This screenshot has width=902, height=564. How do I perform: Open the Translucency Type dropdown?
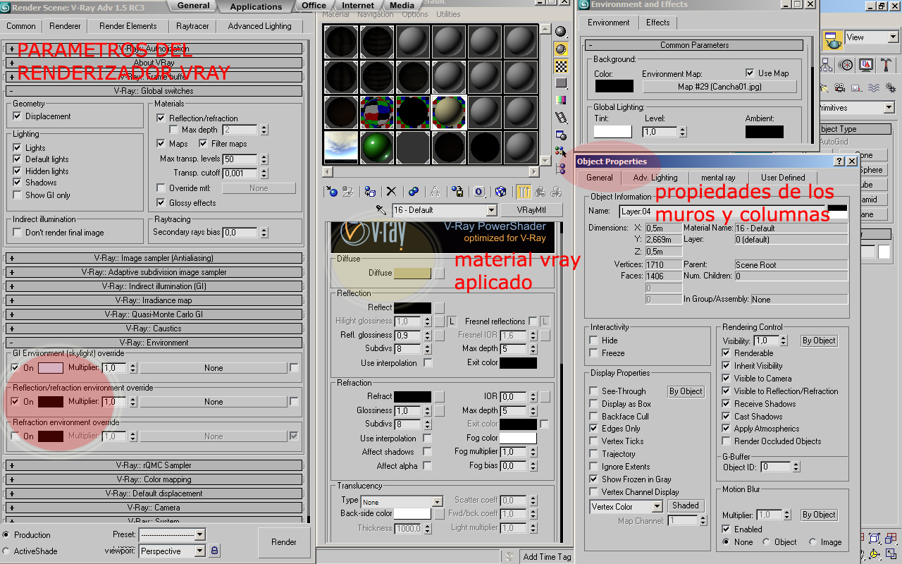(x=437, y=502)
